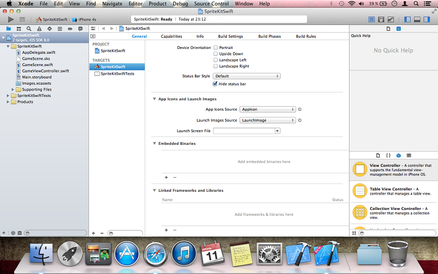Image resolution: width=438 pixels, height=274 pixels.
Task: Click the object library filter field
Action: coord(397,233)
